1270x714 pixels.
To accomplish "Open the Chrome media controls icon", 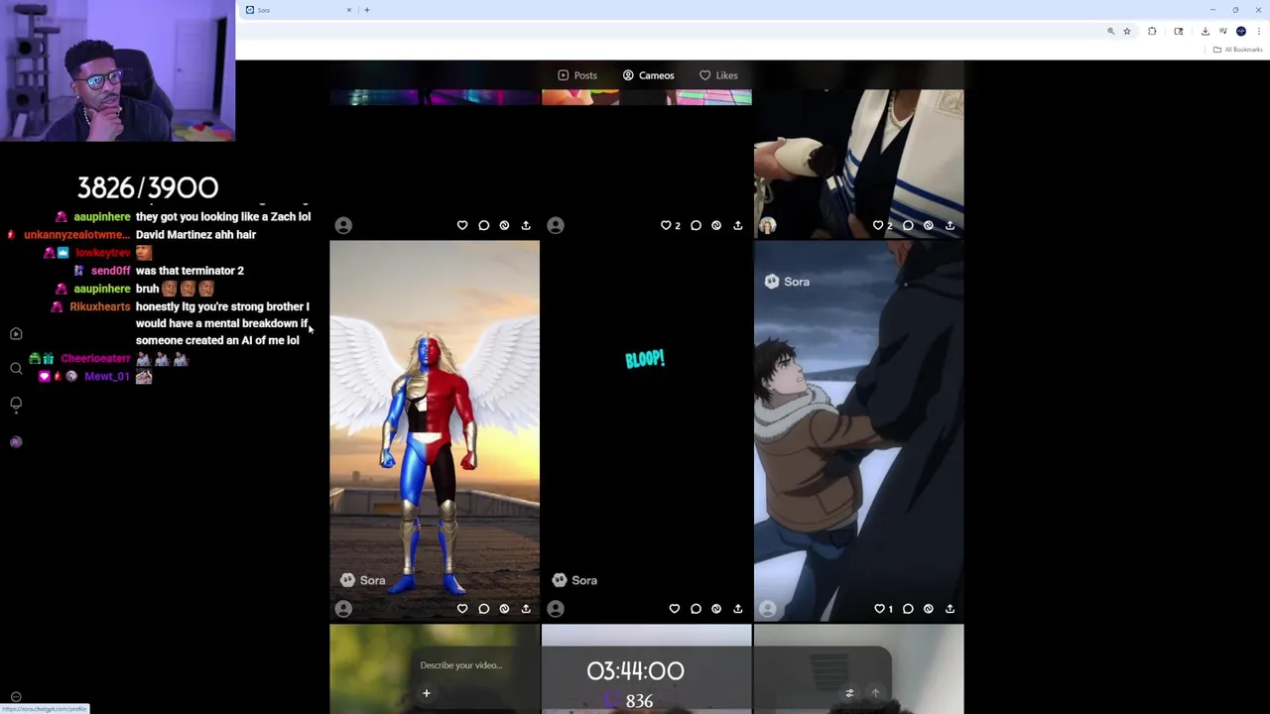I will pos(1223,32).
